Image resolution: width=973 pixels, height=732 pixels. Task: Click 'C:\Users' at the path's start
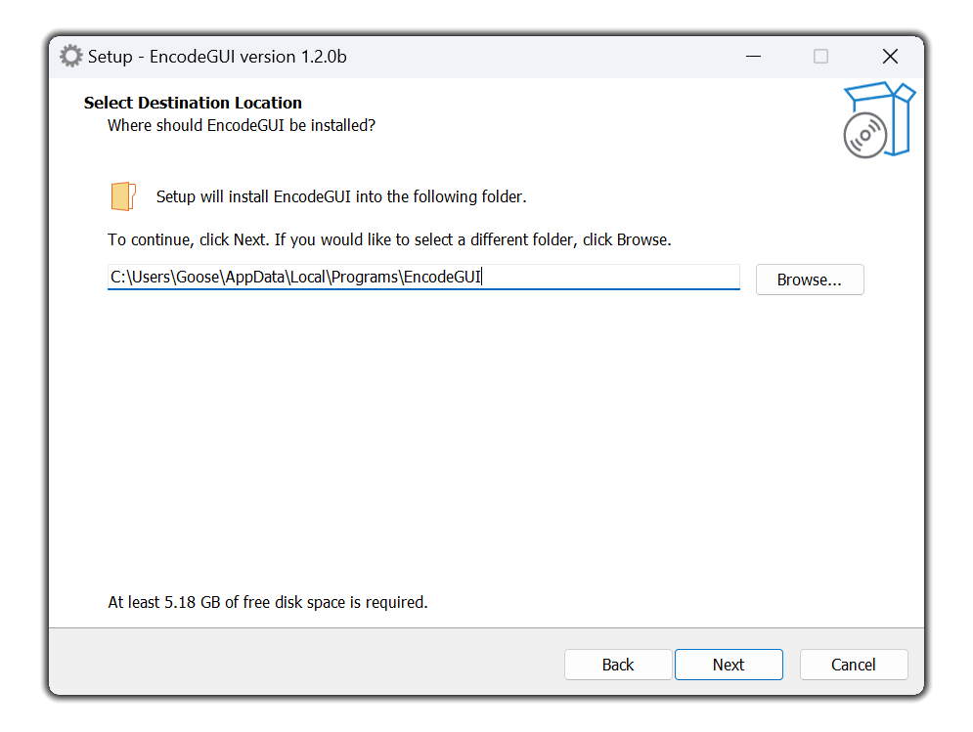point(141,277)
